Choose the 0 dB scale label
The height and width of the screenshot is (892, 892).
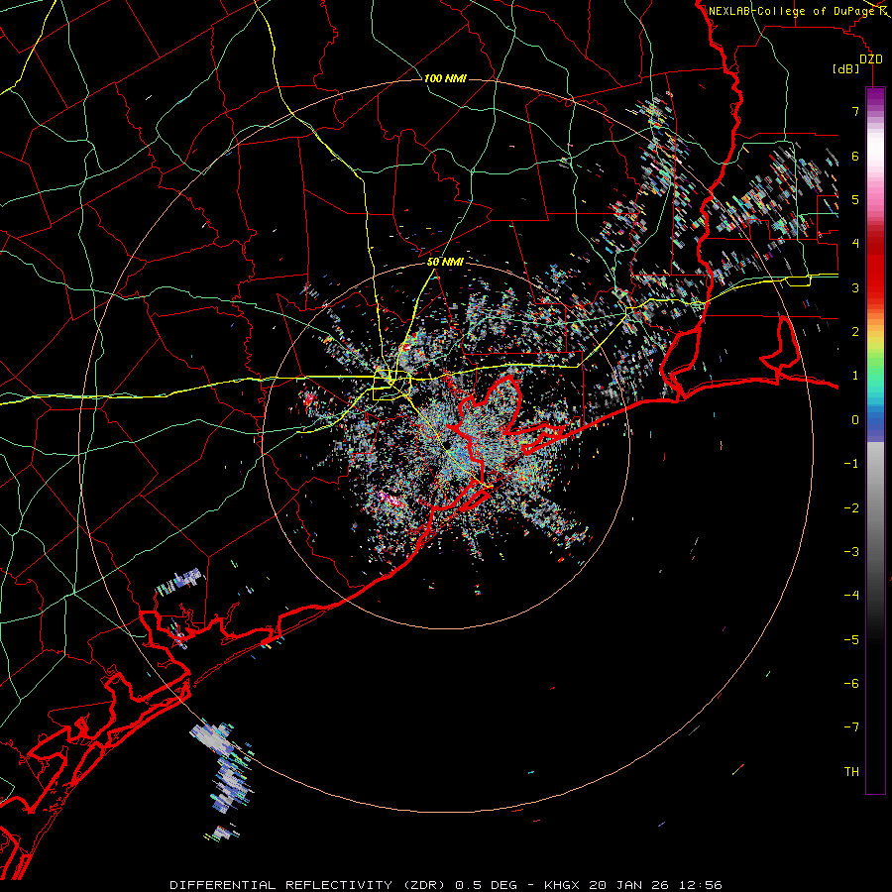[855, 420]
